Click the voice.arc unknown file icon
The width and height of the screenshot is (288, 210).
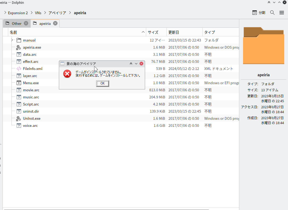19,126
